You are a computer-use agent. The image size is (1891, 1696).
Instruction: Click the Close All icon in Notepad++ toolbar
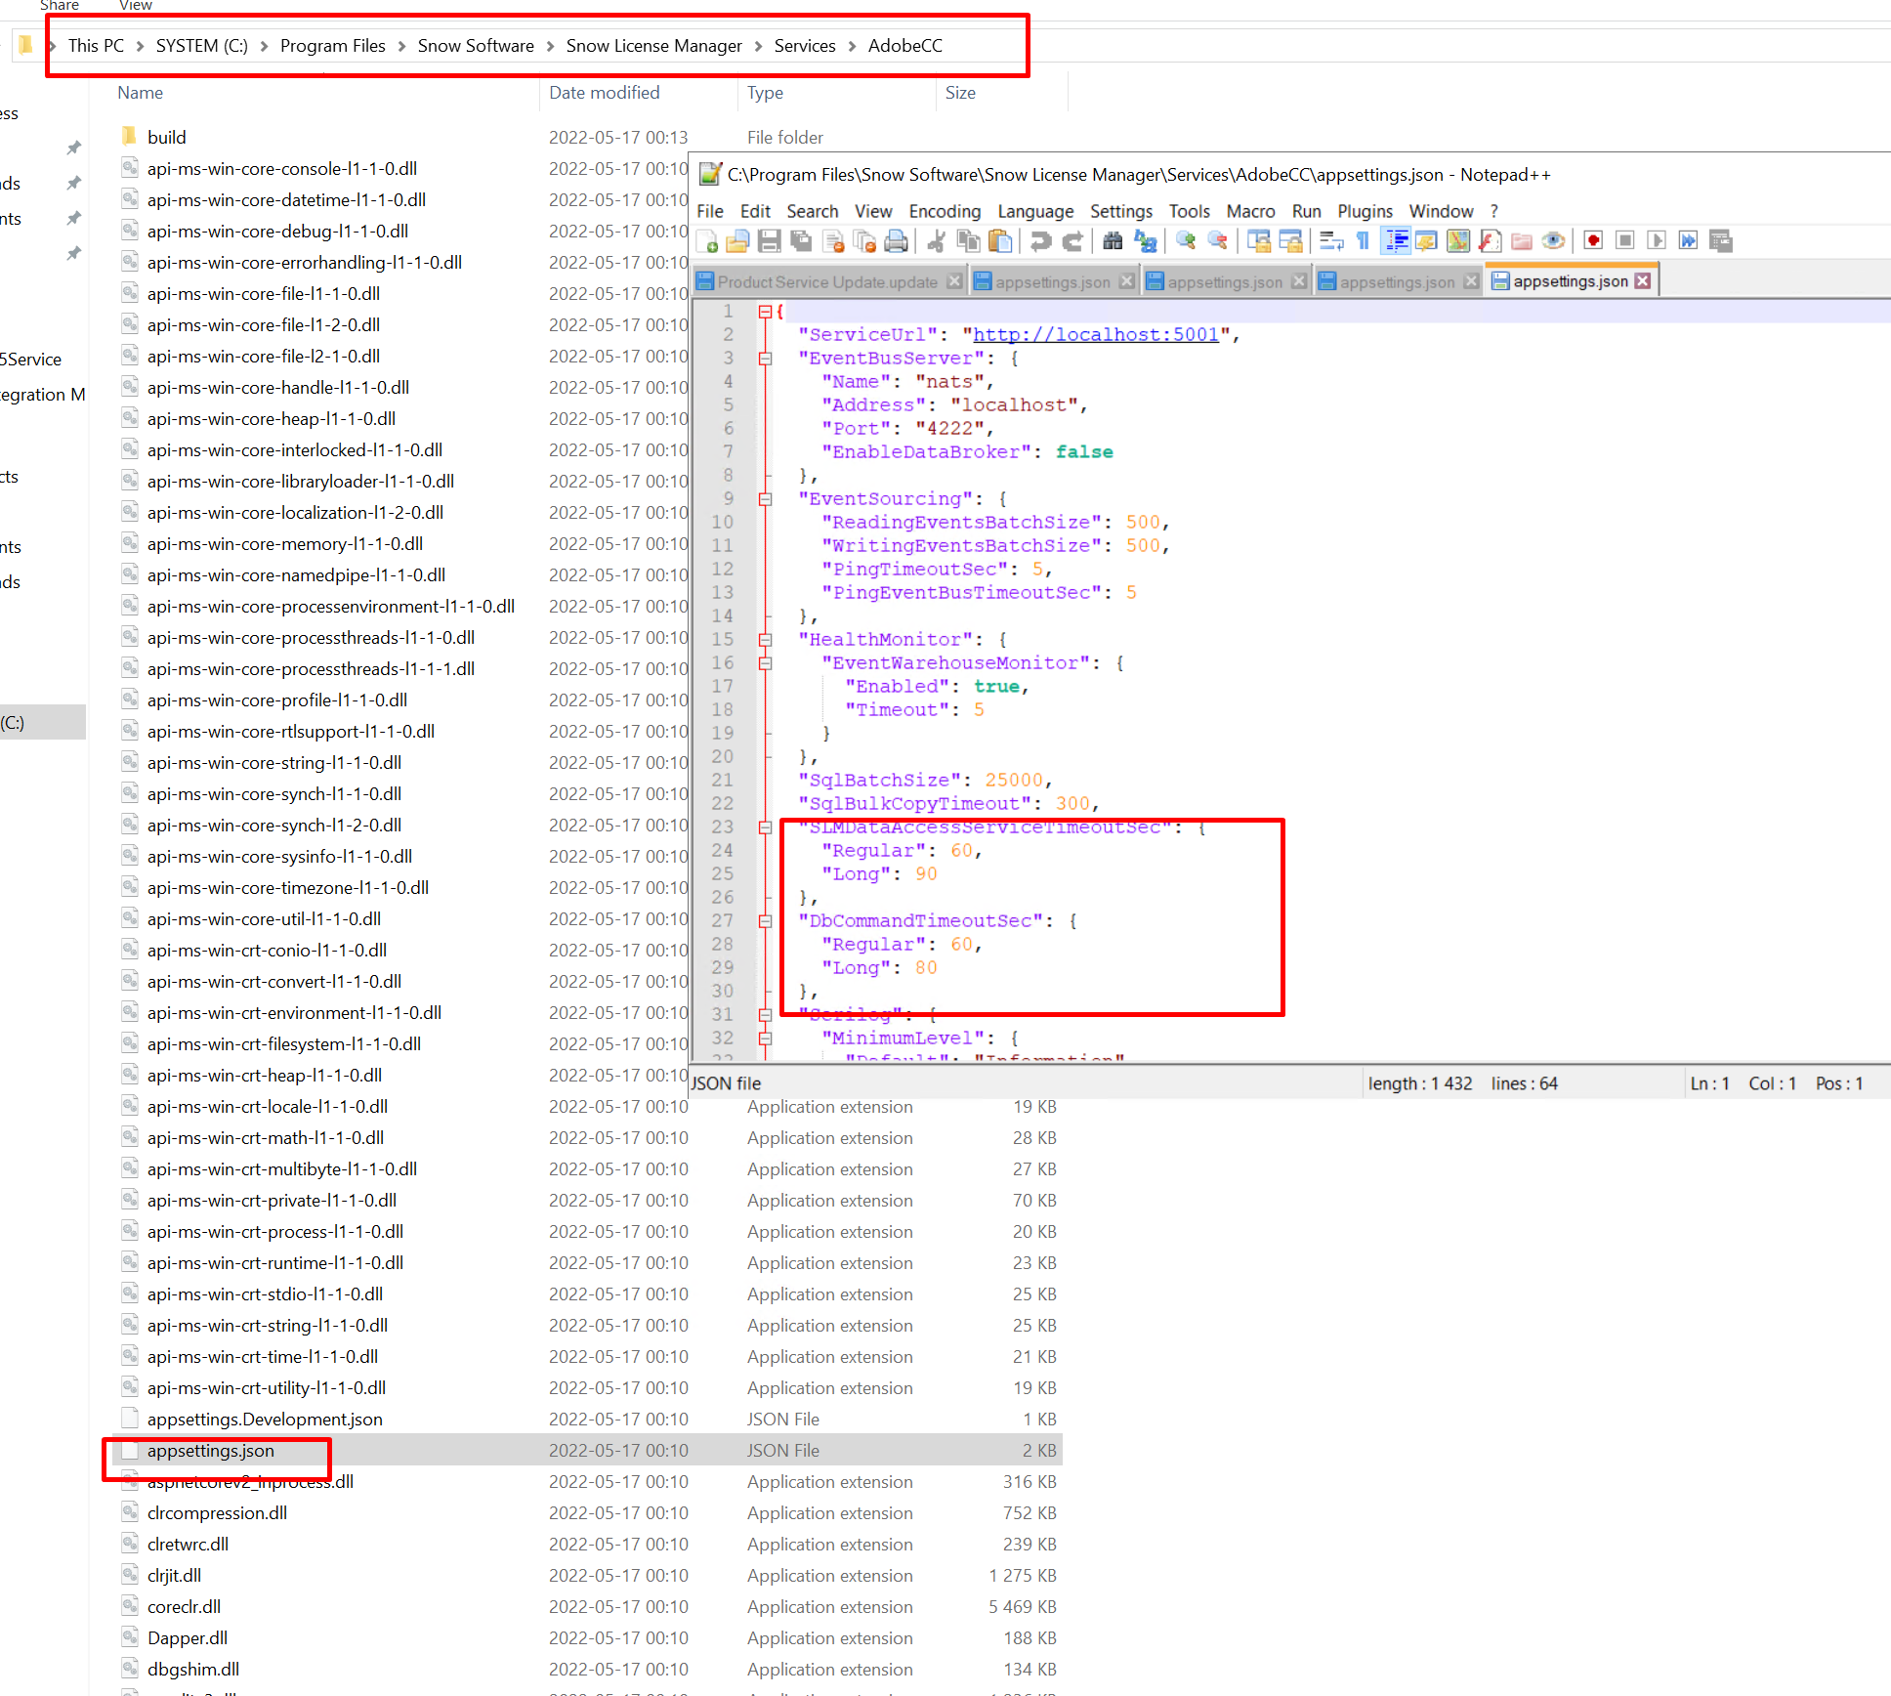pyautogui.click(x=864, y=241)
